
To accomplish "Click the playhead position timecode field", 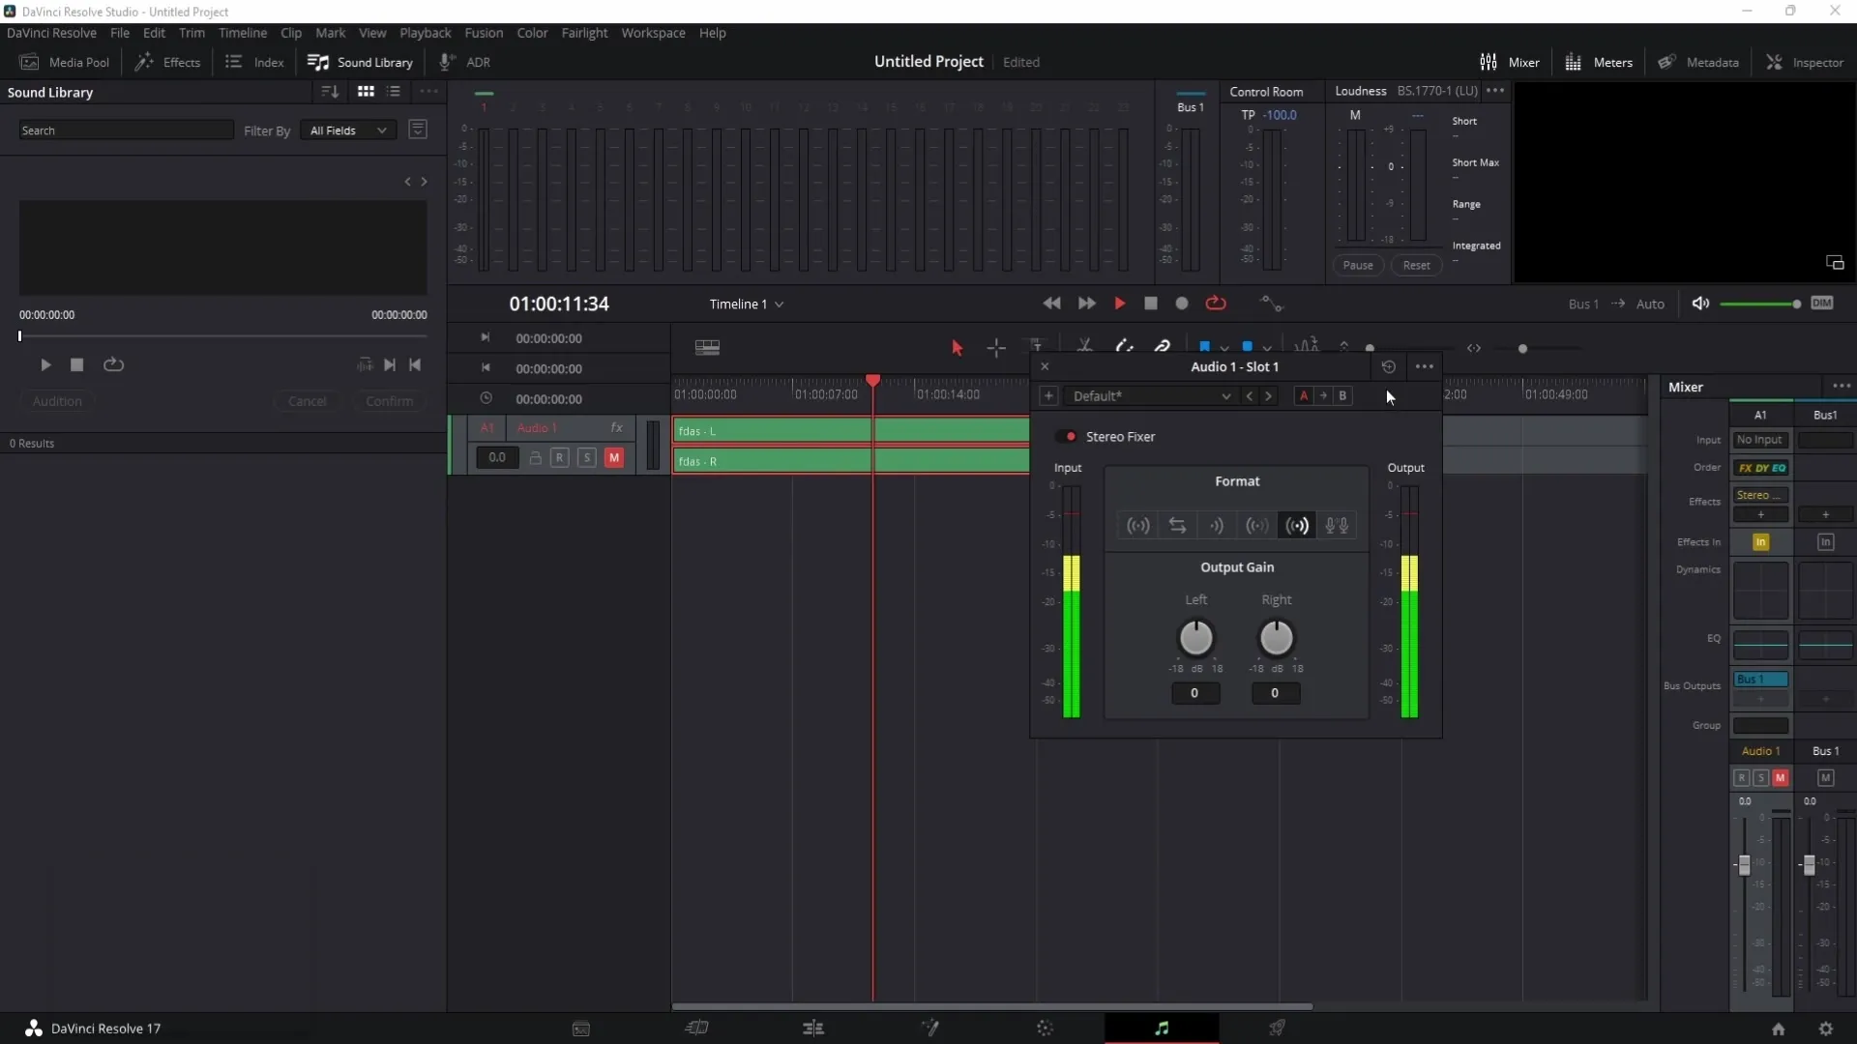I will 559,304.
